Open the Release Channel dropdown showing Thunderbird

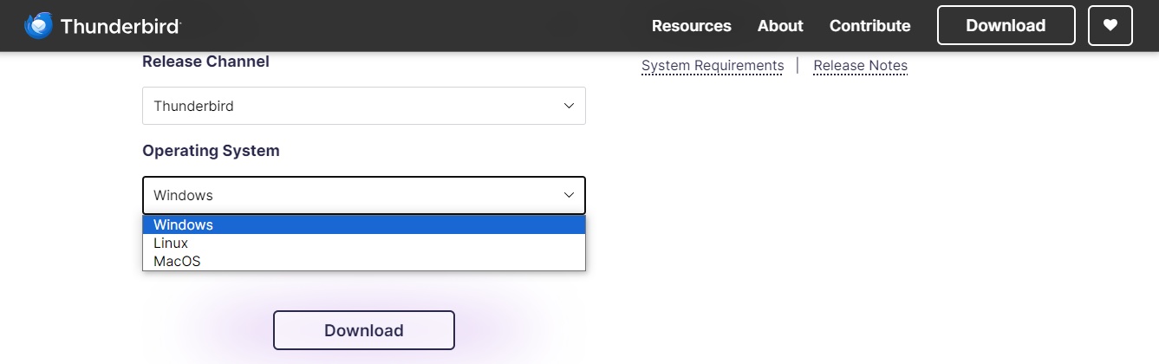(364, 106)
